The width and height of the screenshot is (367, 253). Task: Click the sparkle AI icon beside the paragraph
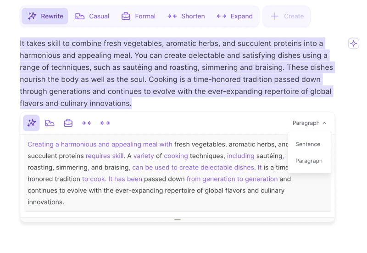[353, 43]
